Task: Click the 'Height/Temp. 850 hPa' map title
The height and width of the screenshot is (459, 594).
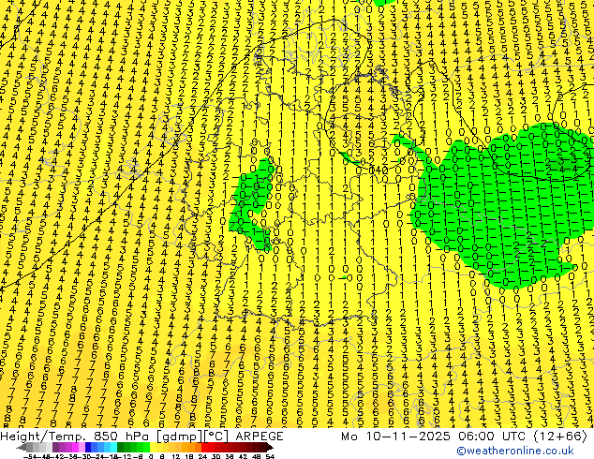Action: (73, 436)
